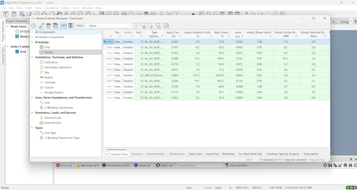The height and width of the screenshot is (190, 357).
Task: Open the Max. Loading column filter arrow
Action: [228, 36]
